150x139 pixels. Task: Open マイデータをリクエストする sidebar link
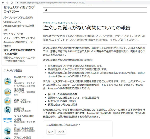pos(19,38)
